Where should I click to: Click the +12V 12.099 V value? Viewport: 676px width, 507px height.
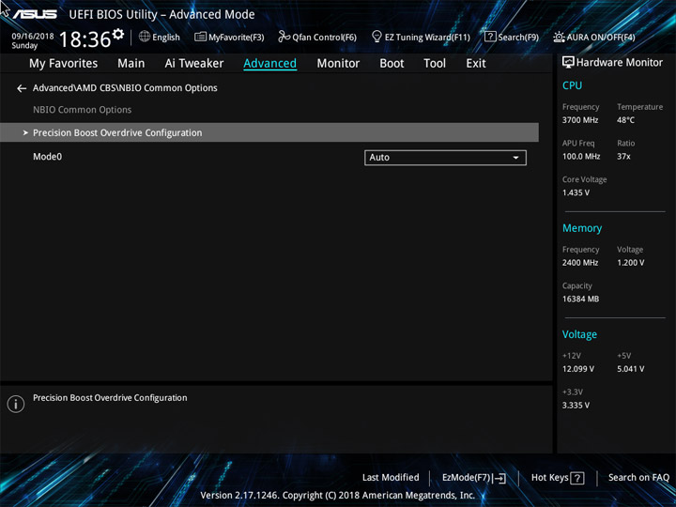[577, 369]
